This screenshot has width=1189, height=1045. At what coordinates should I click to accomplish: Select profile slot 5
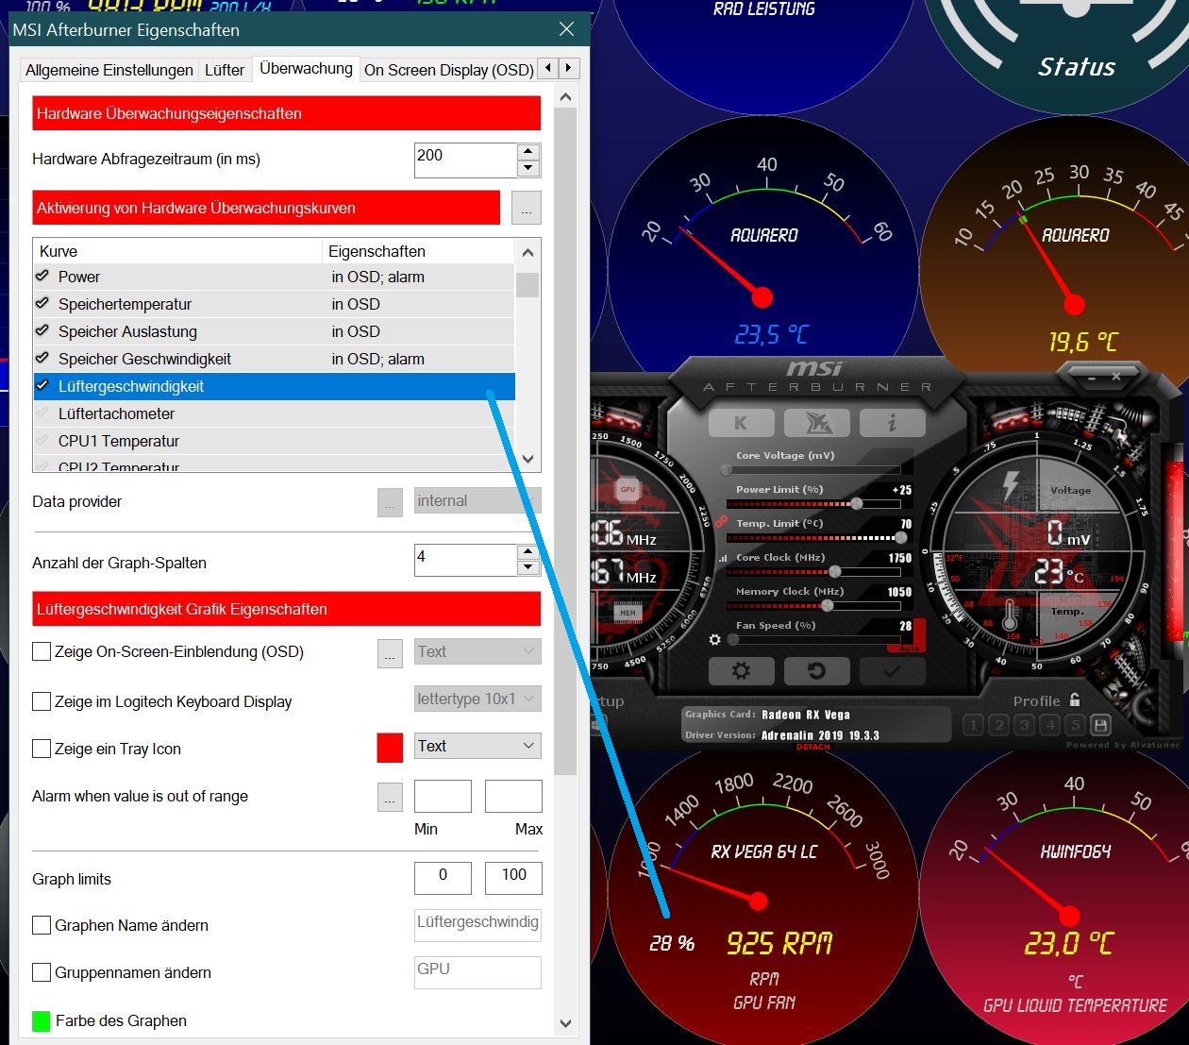point(1075,725)
